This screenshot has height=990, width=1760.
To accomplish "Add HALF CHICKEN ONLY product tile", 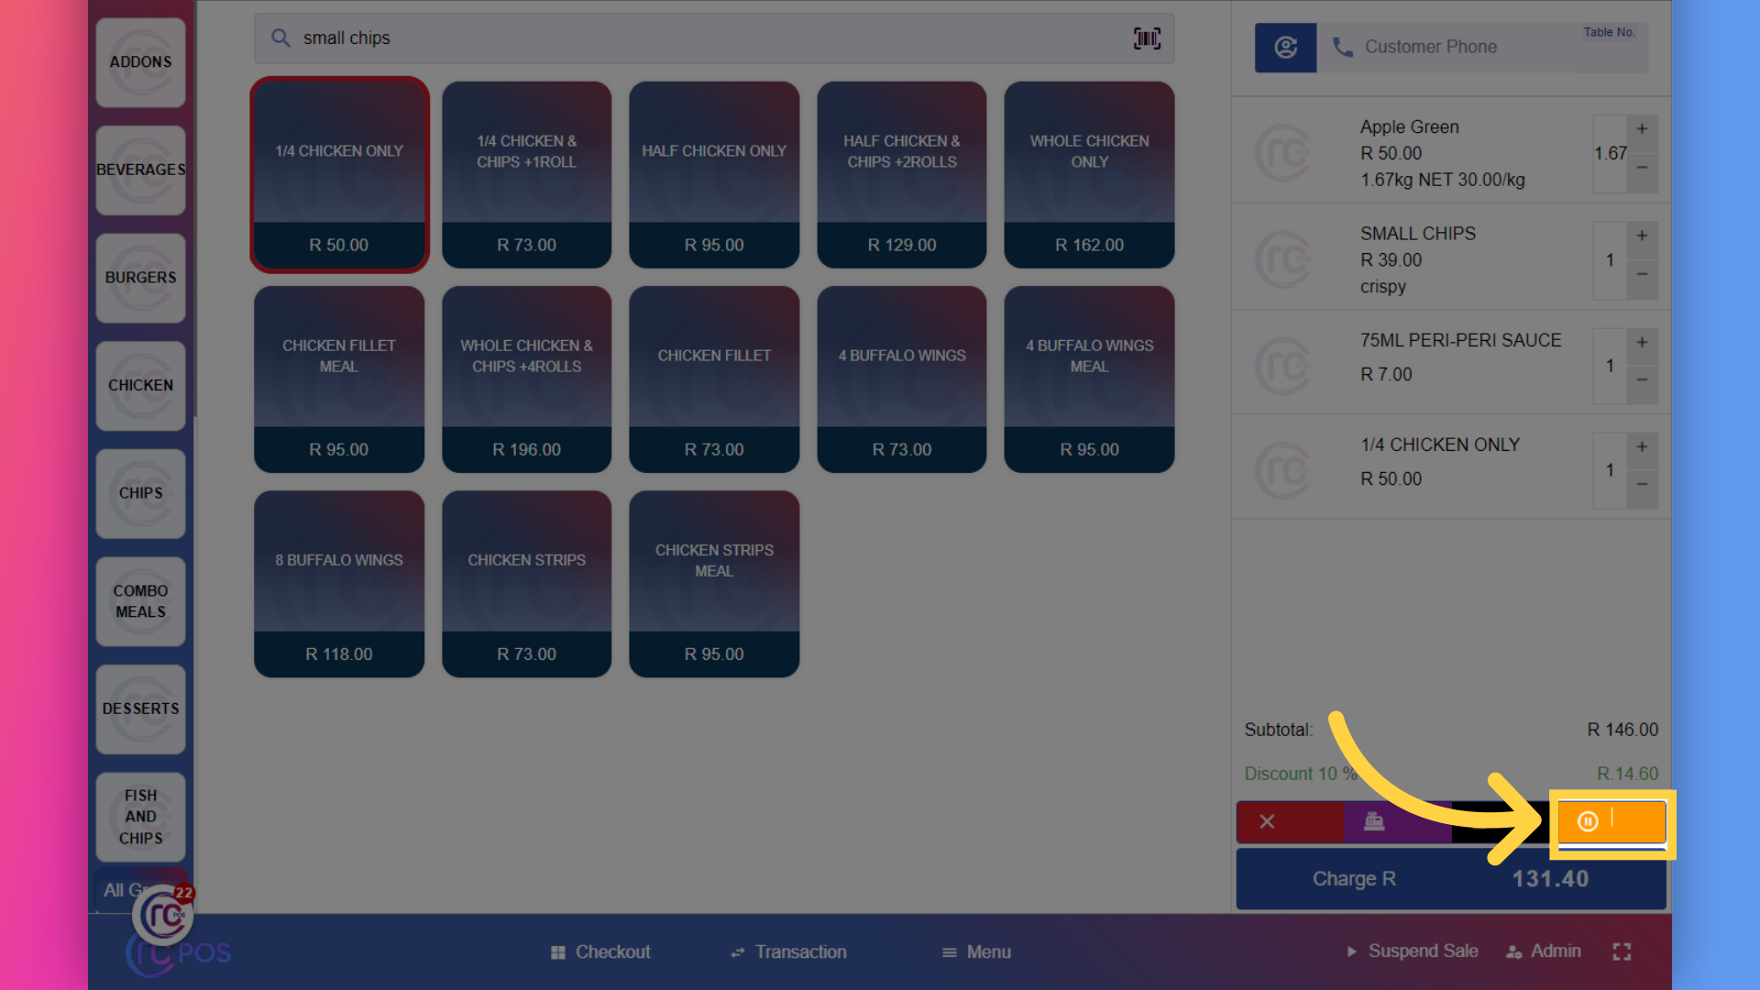I will click(x=714, y=175).
